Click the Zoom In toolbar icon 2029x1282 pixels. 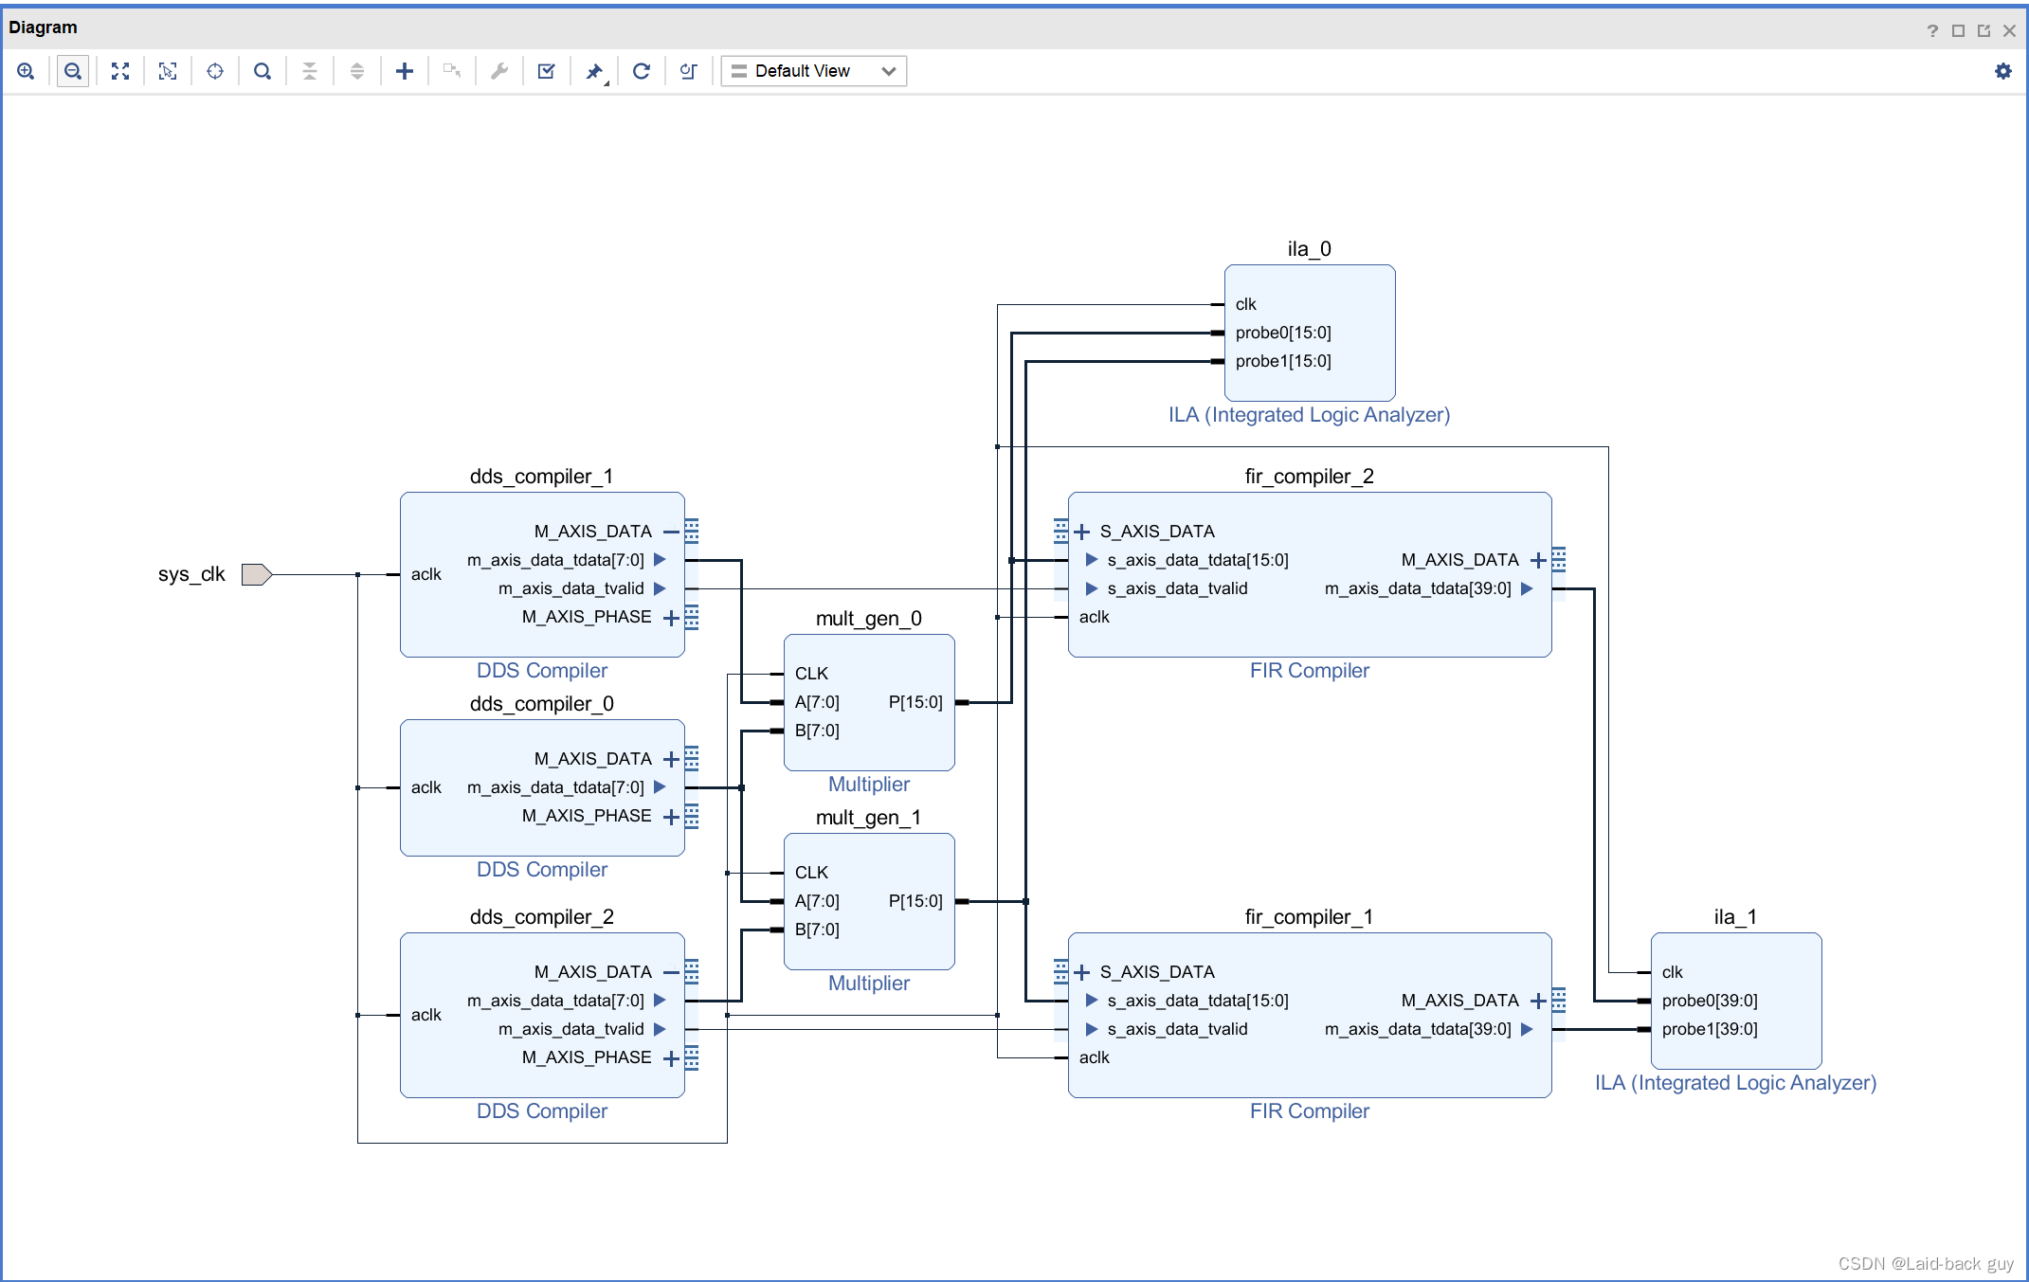26,71
